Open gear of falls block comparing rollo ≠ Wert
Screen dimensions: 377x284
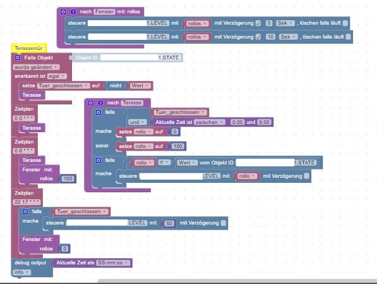[99, 160]
